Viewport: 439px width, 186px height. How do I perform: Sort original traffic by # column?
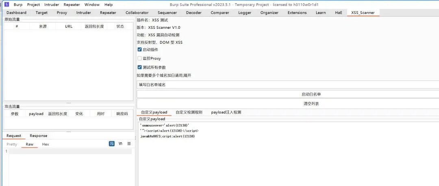coord(17,26)
